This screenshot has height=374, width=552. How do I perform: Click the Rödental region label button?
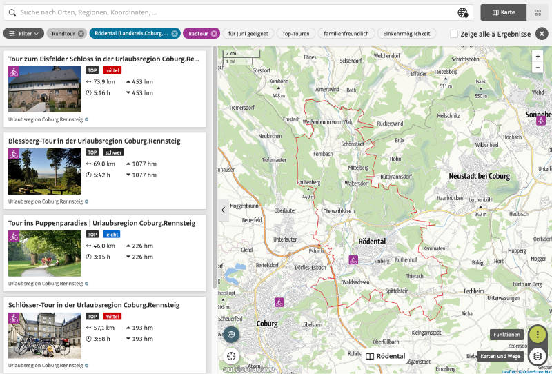(x=386, y=356)
